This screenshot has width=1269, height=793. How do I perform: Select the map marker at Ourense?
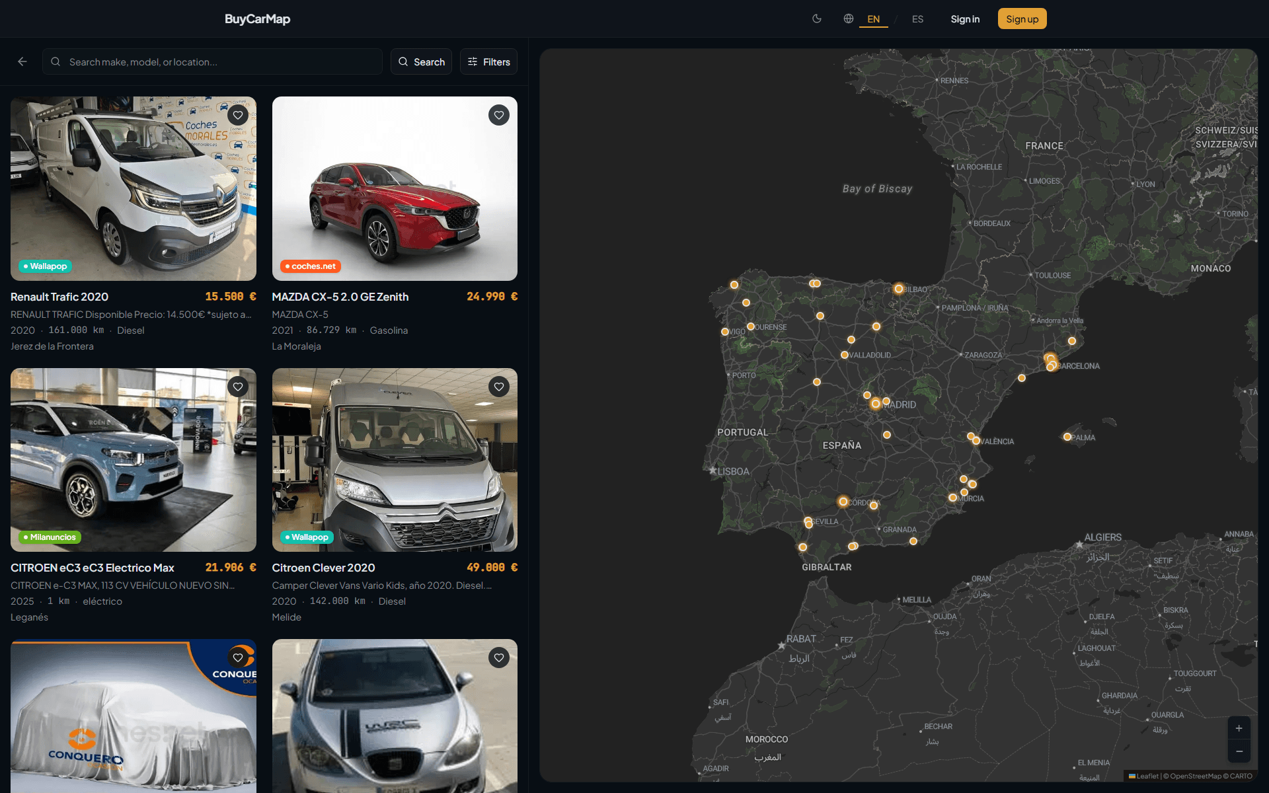pos(750,326)
